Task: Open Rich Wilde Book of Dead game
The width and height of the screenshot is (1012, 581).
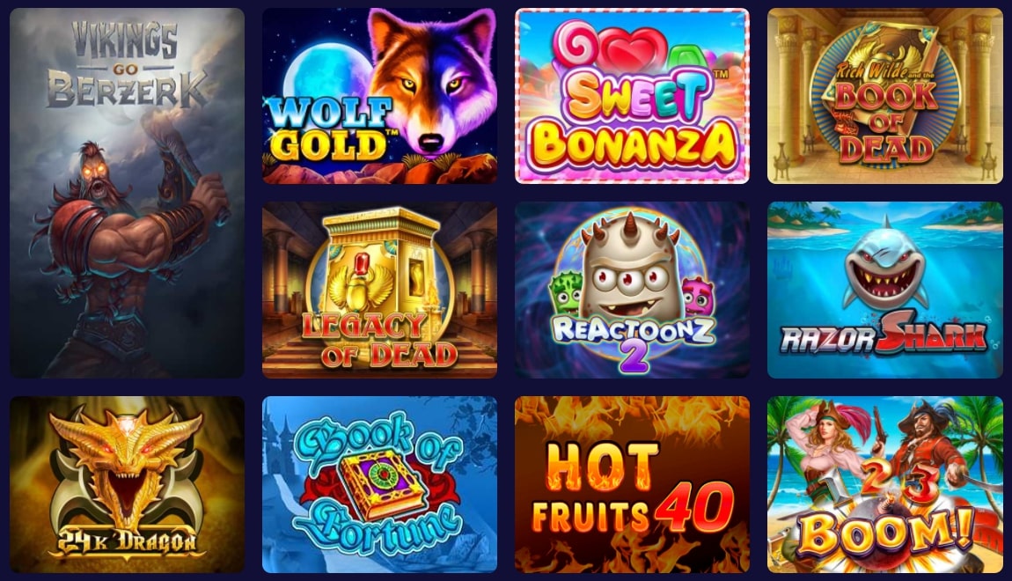Action: pyautogui.click(x=885, y=96)
